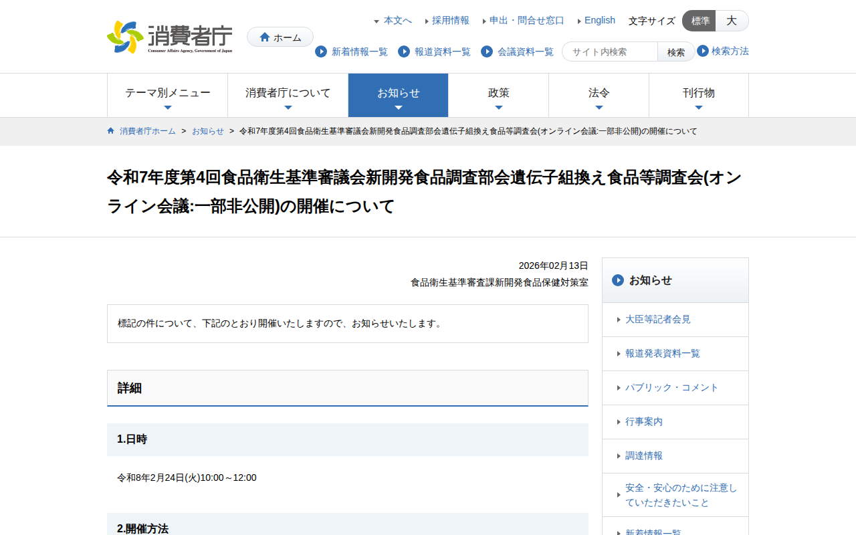Expand the テーマ別メニュー menu

(168, 96)
